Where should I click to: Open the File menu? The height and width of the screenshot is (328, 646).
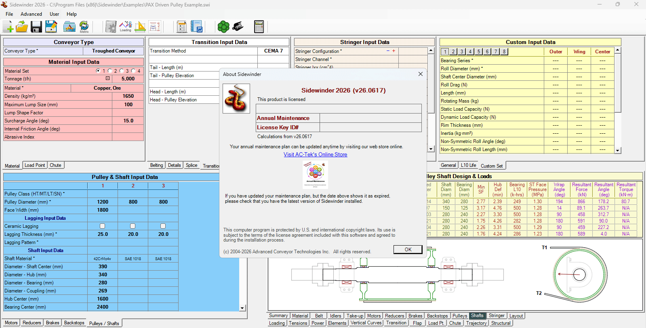(x=9, y=14)
